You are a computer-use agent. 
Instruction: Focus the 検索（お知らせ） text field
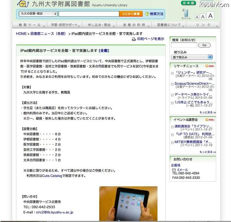[x=184, y=45]
